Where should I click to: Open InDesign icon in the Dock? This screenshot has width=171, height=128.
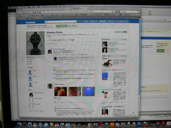tap(158, 124)
